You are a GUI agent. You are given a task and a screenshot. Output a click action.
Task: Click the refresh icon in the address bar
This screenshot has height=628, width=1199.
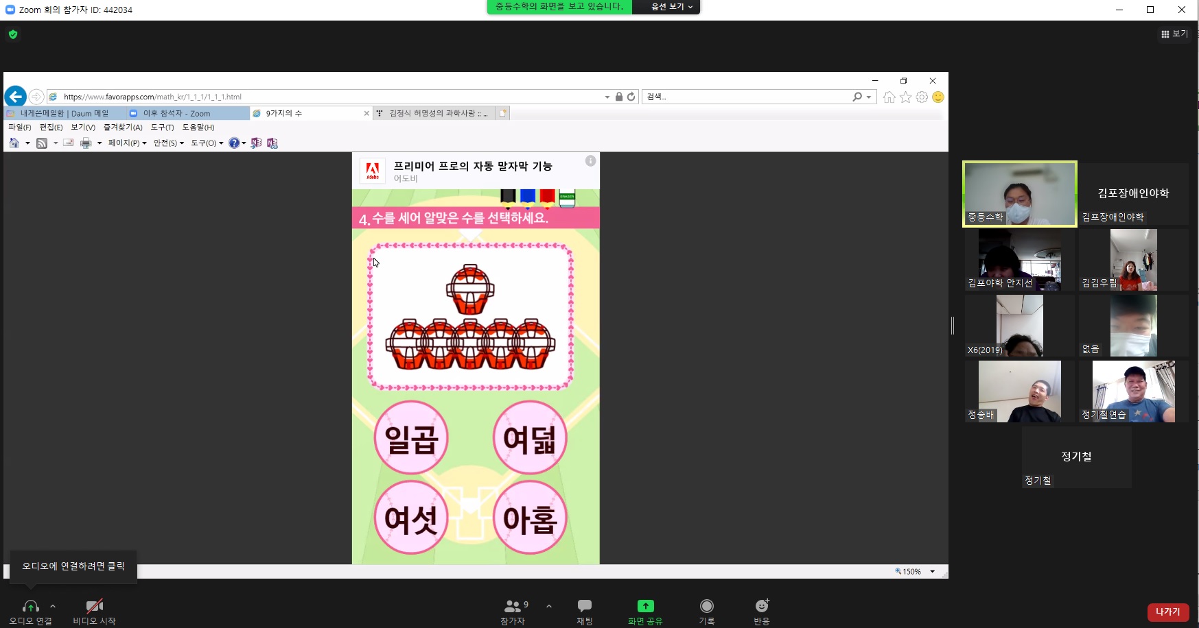pos(631,97)
